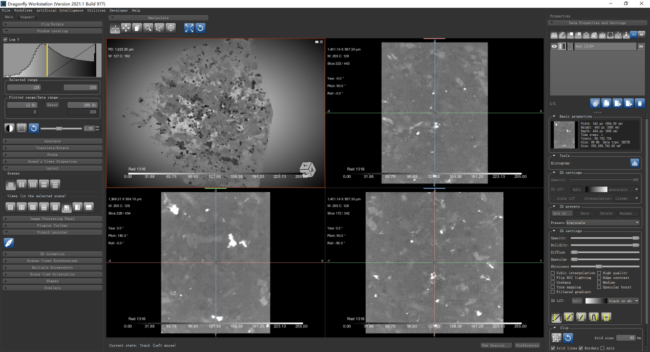650x352 pixels.
Task: Uncheck the Grid lines checkbox
Action: 553,348
